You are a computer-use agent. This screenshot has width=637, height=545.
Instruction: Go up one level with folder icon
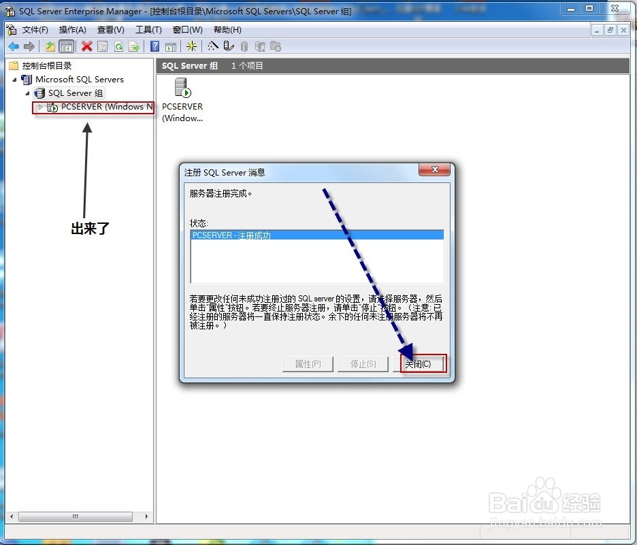pyautogui.click(x=50, y=47)
